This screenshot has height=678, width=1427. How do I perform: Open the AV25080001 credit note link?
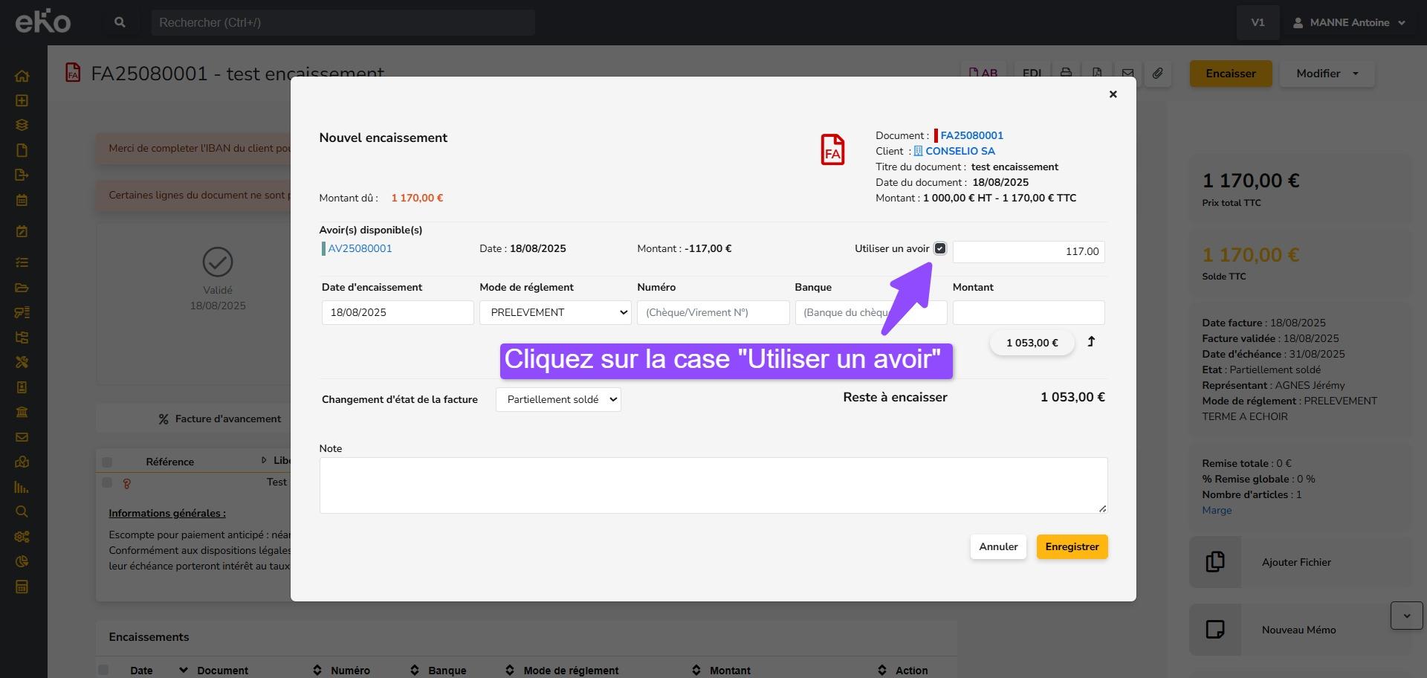pos(360,248)
